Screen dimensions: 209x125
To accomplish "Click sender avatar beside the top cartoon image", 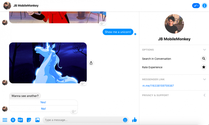I will click(5, 23).
